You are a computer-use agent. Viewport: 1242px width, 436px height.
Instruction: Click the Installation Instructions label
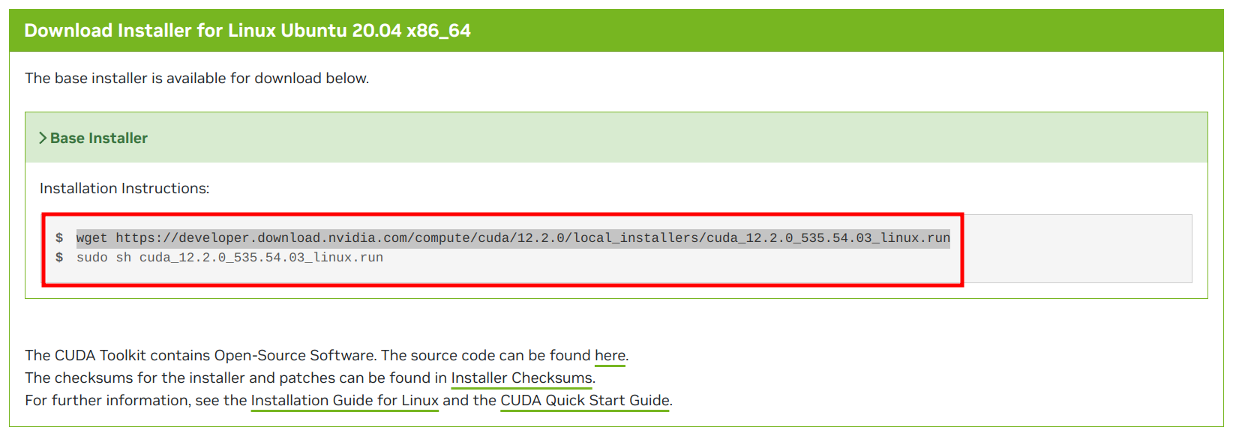[x=124, y=188]
